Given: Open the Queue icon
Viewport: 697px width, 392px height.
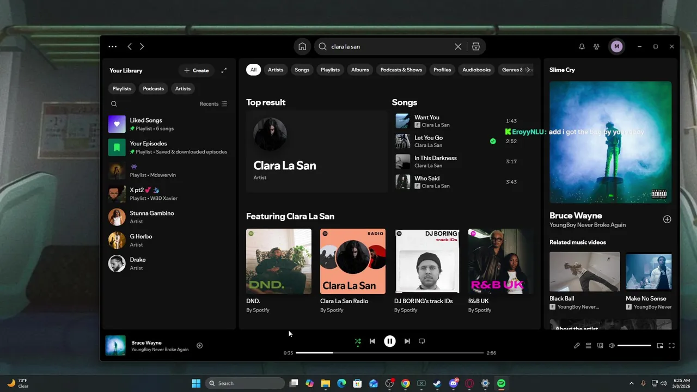Looking at the screenshot, I should [588, 346].
